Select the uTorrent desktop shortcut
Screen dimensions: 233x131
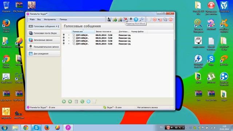(211, 78)
